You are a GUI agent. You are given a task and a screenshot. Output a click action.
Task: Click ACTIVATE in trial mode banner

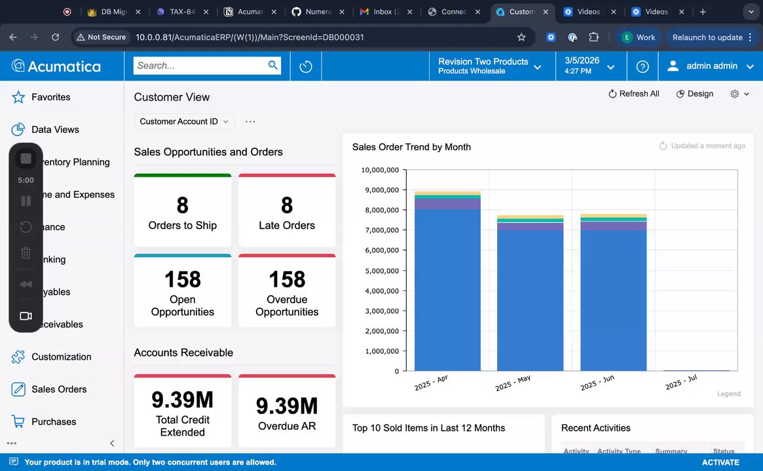(720, 462)
